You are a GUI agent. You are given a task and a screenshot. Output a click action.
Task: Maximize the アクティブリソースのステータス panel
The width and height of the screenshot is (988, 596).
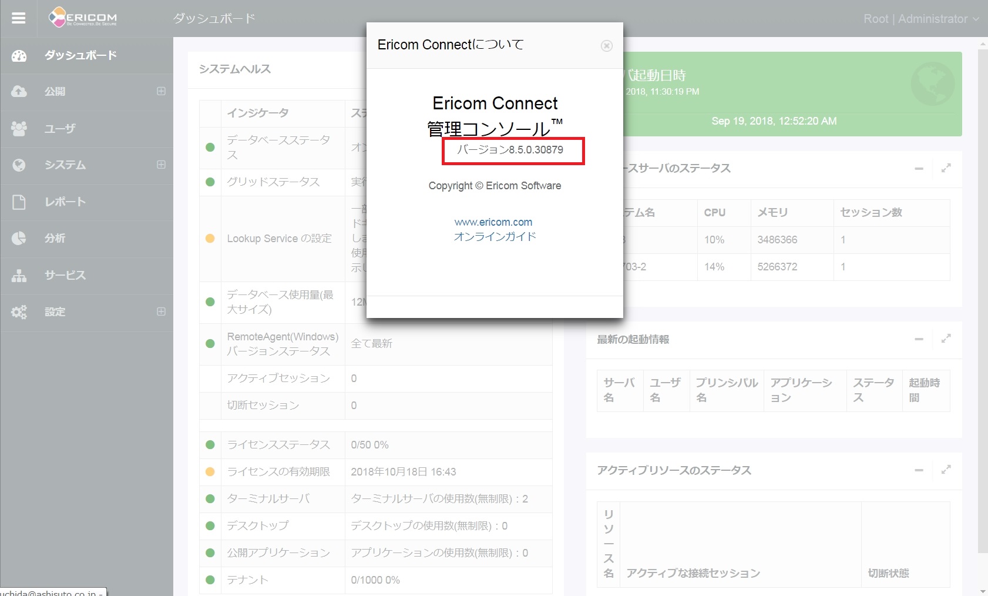tap(946, 470)
